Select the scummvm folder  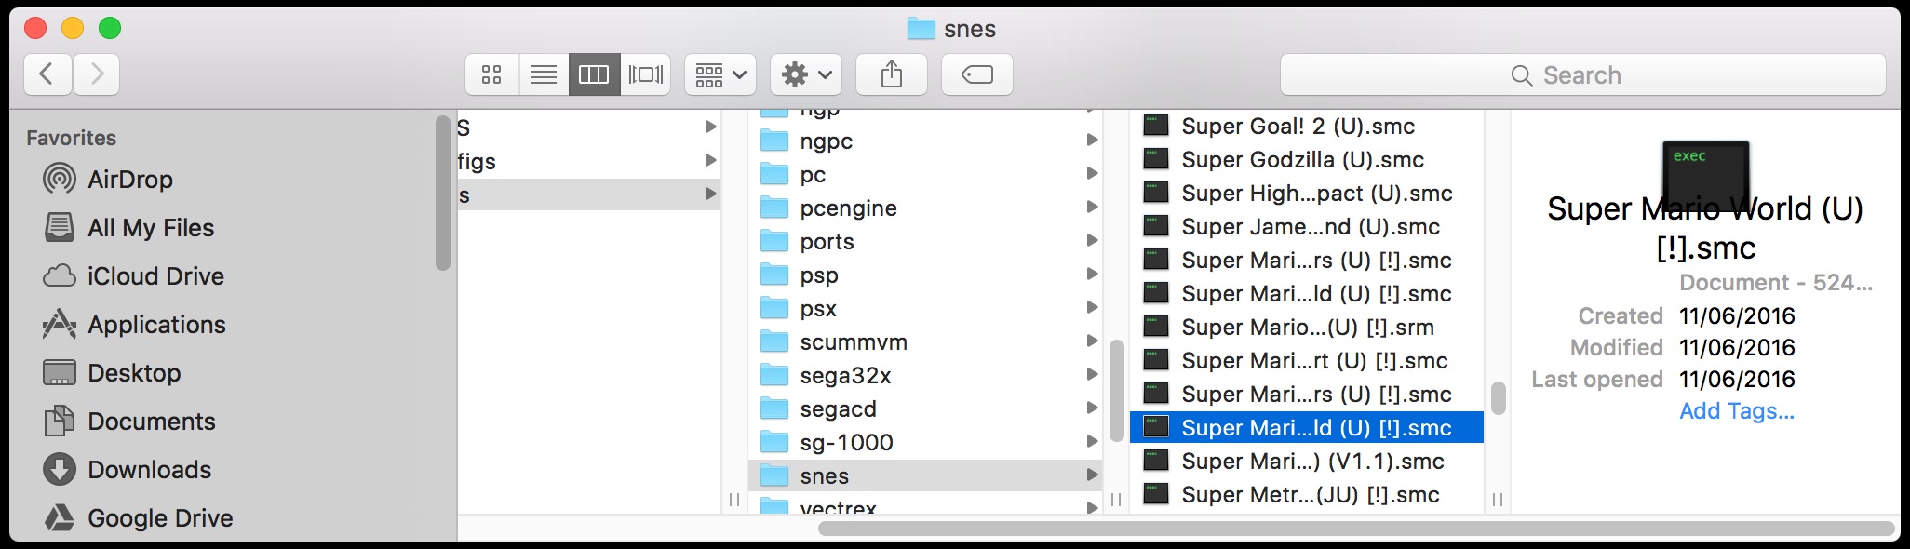[x=853, y=342]
